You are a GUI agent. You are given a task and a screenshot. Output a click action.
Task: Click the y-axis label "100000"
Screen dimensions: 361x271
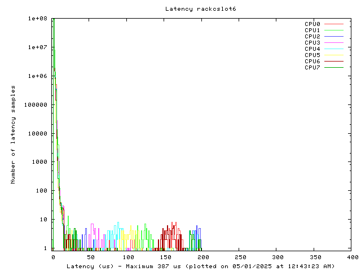(x=36, y=105)
